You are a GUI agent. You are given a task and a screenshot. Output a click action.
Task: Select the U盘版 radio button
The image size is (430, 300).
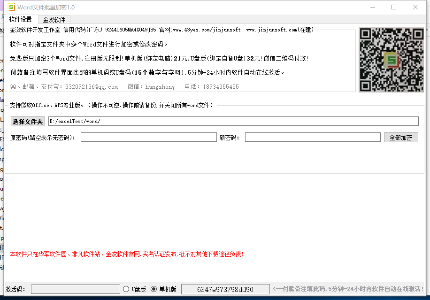(x=126, y=289)
